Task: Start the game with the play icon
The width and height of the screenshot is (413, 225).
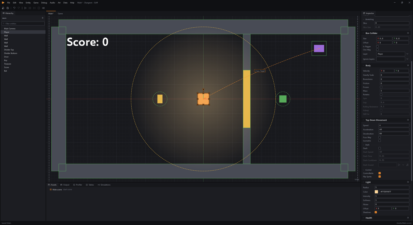Action: coord(25,8)
